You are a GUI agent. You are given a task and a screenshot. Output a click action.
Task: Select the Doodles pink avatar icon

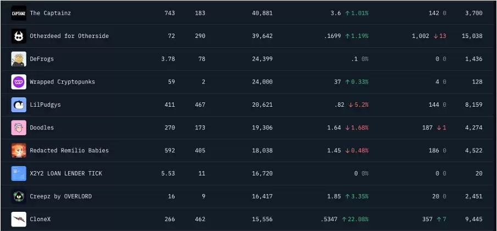tap(19, 128)
